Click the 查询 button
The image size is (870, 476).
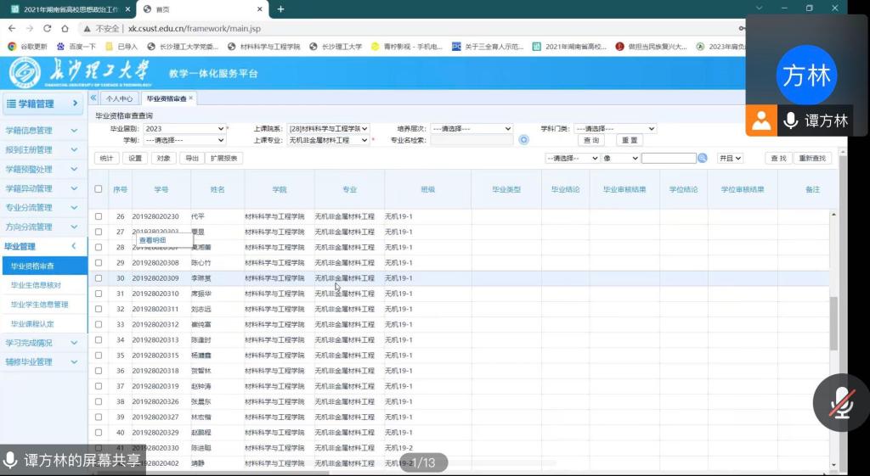point(591,140)
